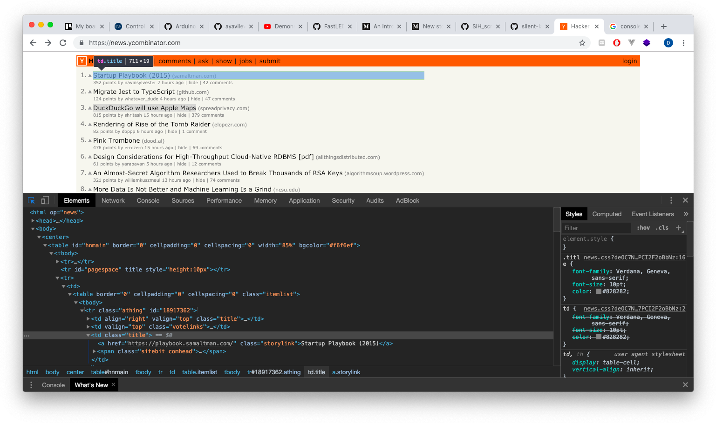Upvote the Almost-Secret Algorithm RSA story
Screen dimensions: 716x423
90,173
